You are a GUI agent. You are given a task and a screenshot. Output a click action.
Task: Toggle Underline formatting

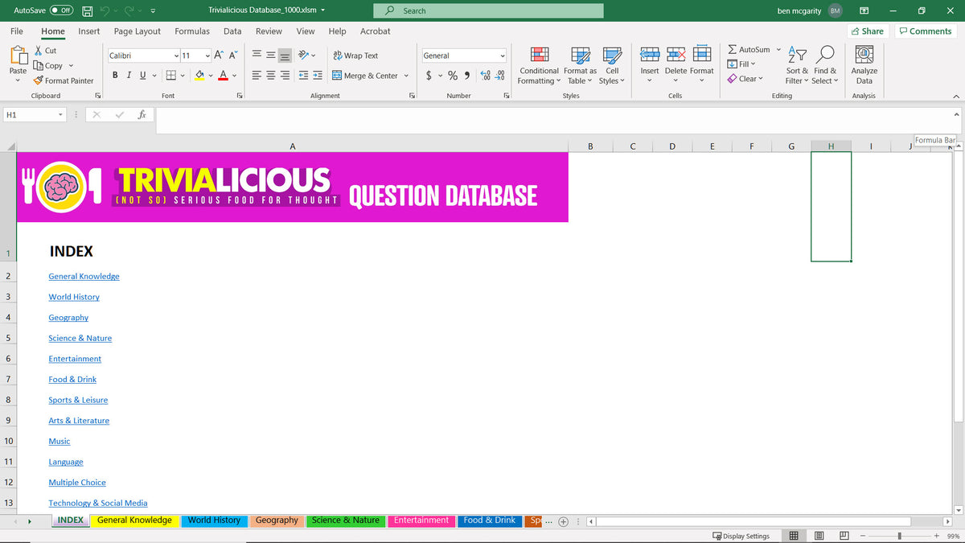point(143,75)
